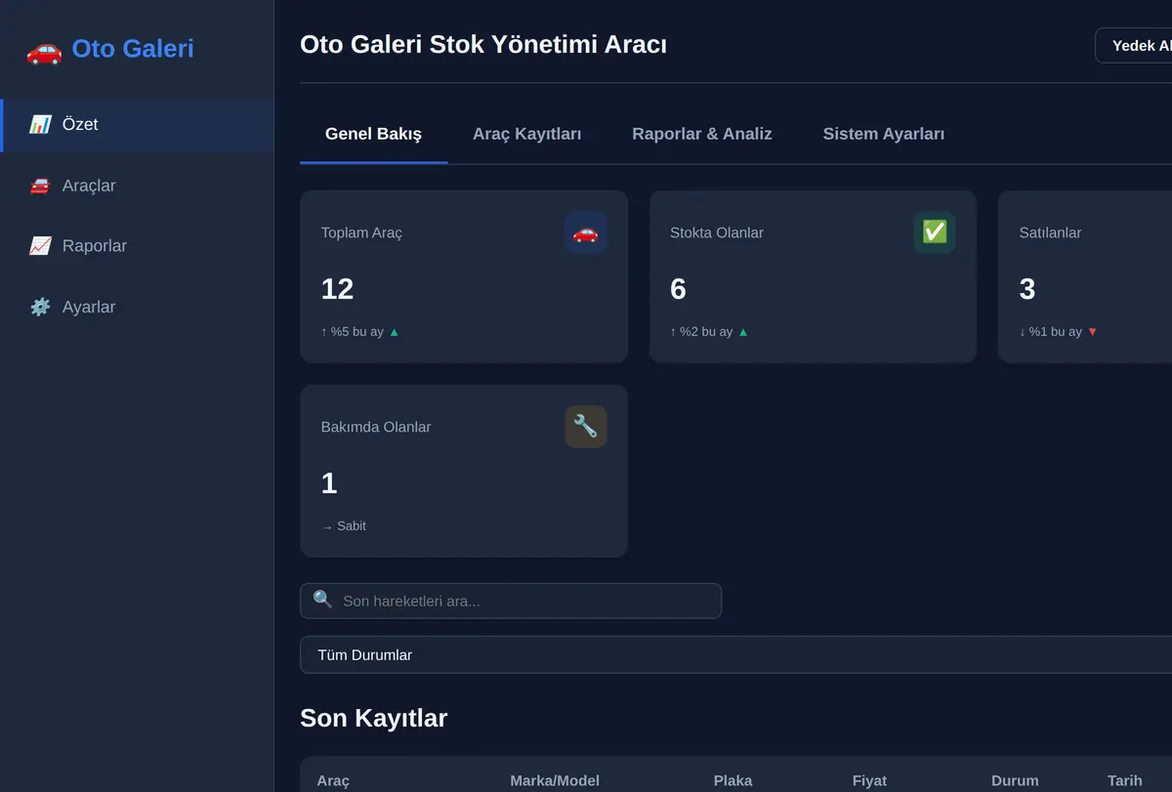
Task: Click the Bakımda Olanlar card label
Action: pyautogui.click(x=376, y=427)
